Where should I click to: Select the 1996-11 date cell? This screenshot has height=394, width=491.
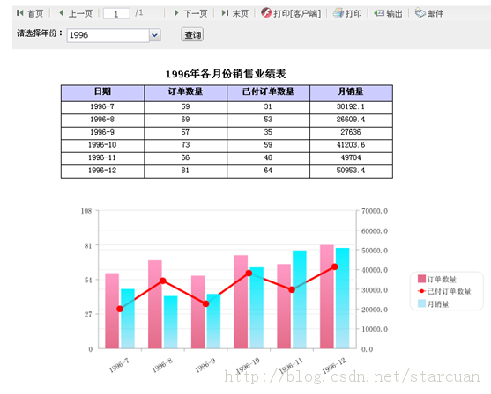point(102,158)
